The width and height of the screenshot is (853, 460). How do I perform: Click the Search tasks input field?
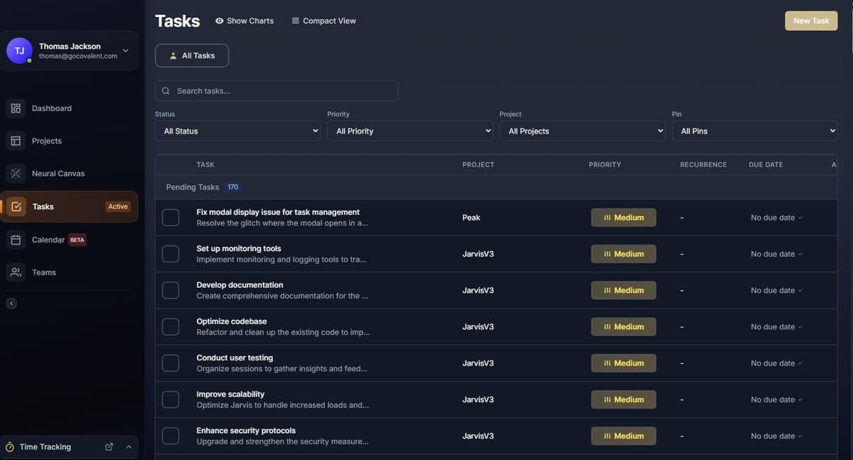pos(277,91)
